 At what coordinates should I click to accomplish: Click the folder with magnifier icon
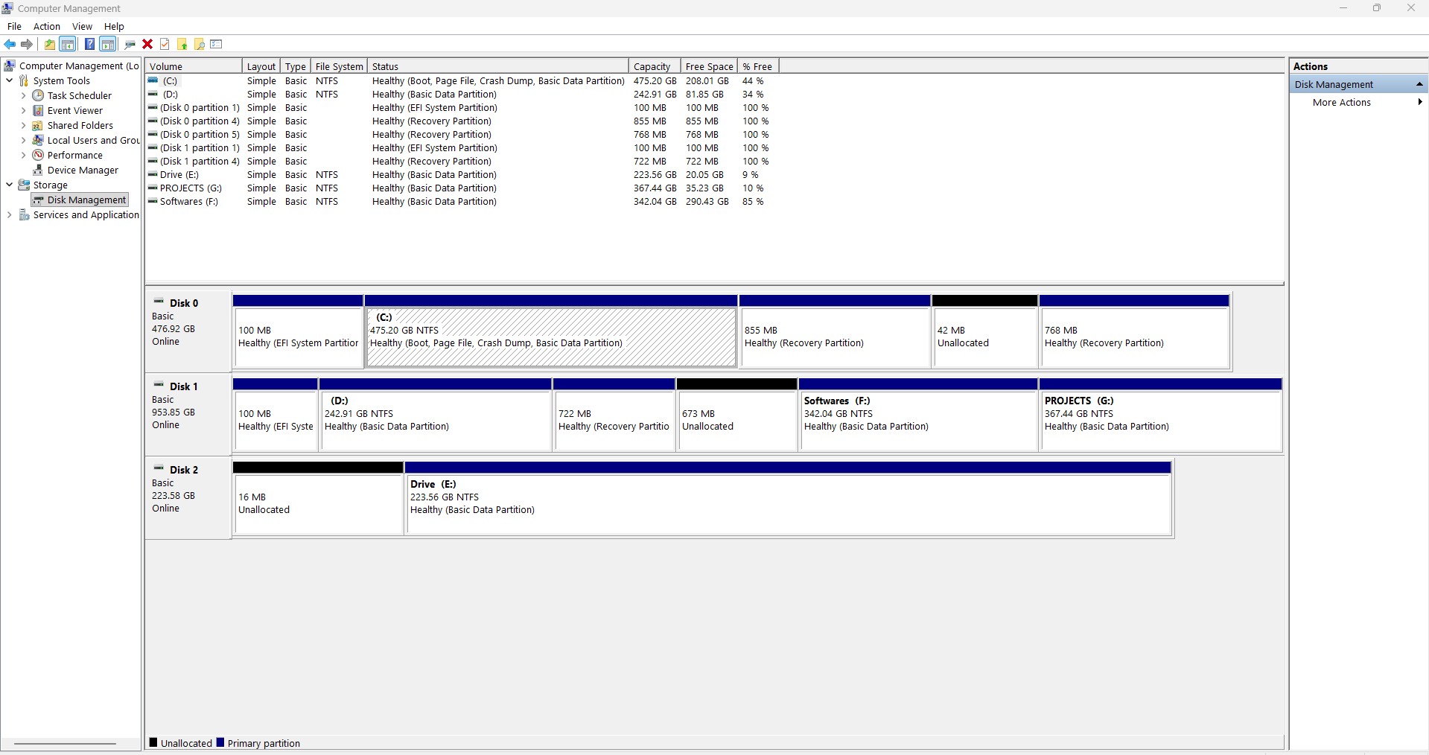coord(199,45)
